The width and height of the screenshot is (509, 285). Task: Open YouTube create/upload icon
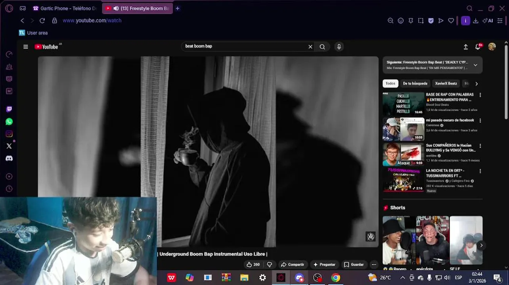[x=466, y=47]
